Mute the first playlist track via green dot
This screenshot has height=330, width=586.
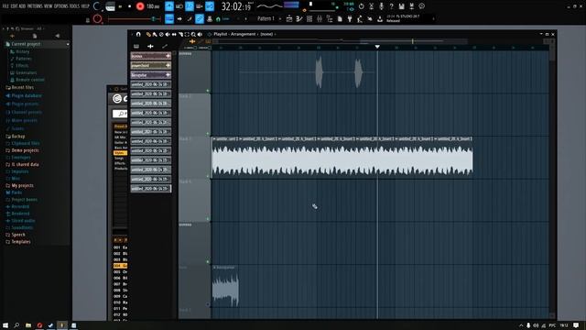pyautogui.click(x=208, y=91)
